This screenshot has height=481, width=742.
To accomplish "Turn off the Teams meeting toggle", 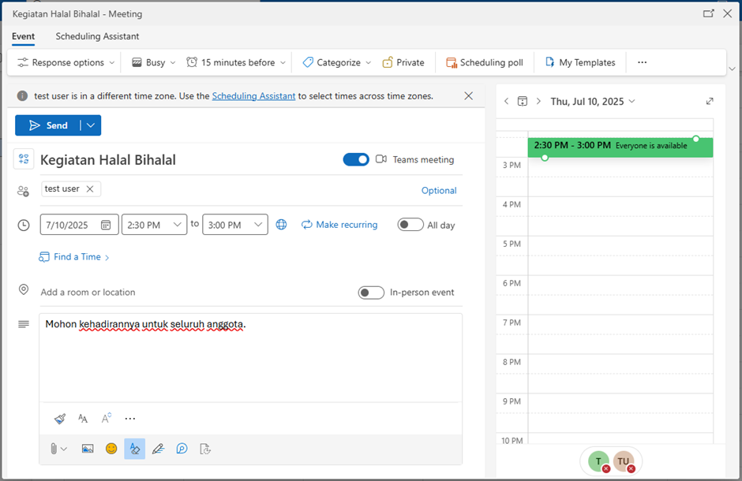I will click(356, 159).
